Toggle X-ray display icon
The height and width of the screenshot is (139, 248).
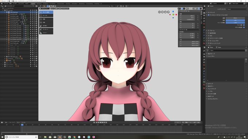point(191,8)
